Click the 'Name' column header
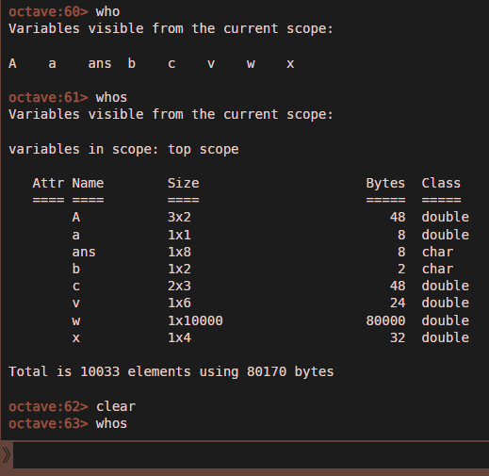The height and width of the screenshot is (476, 489). click(88, 183)
